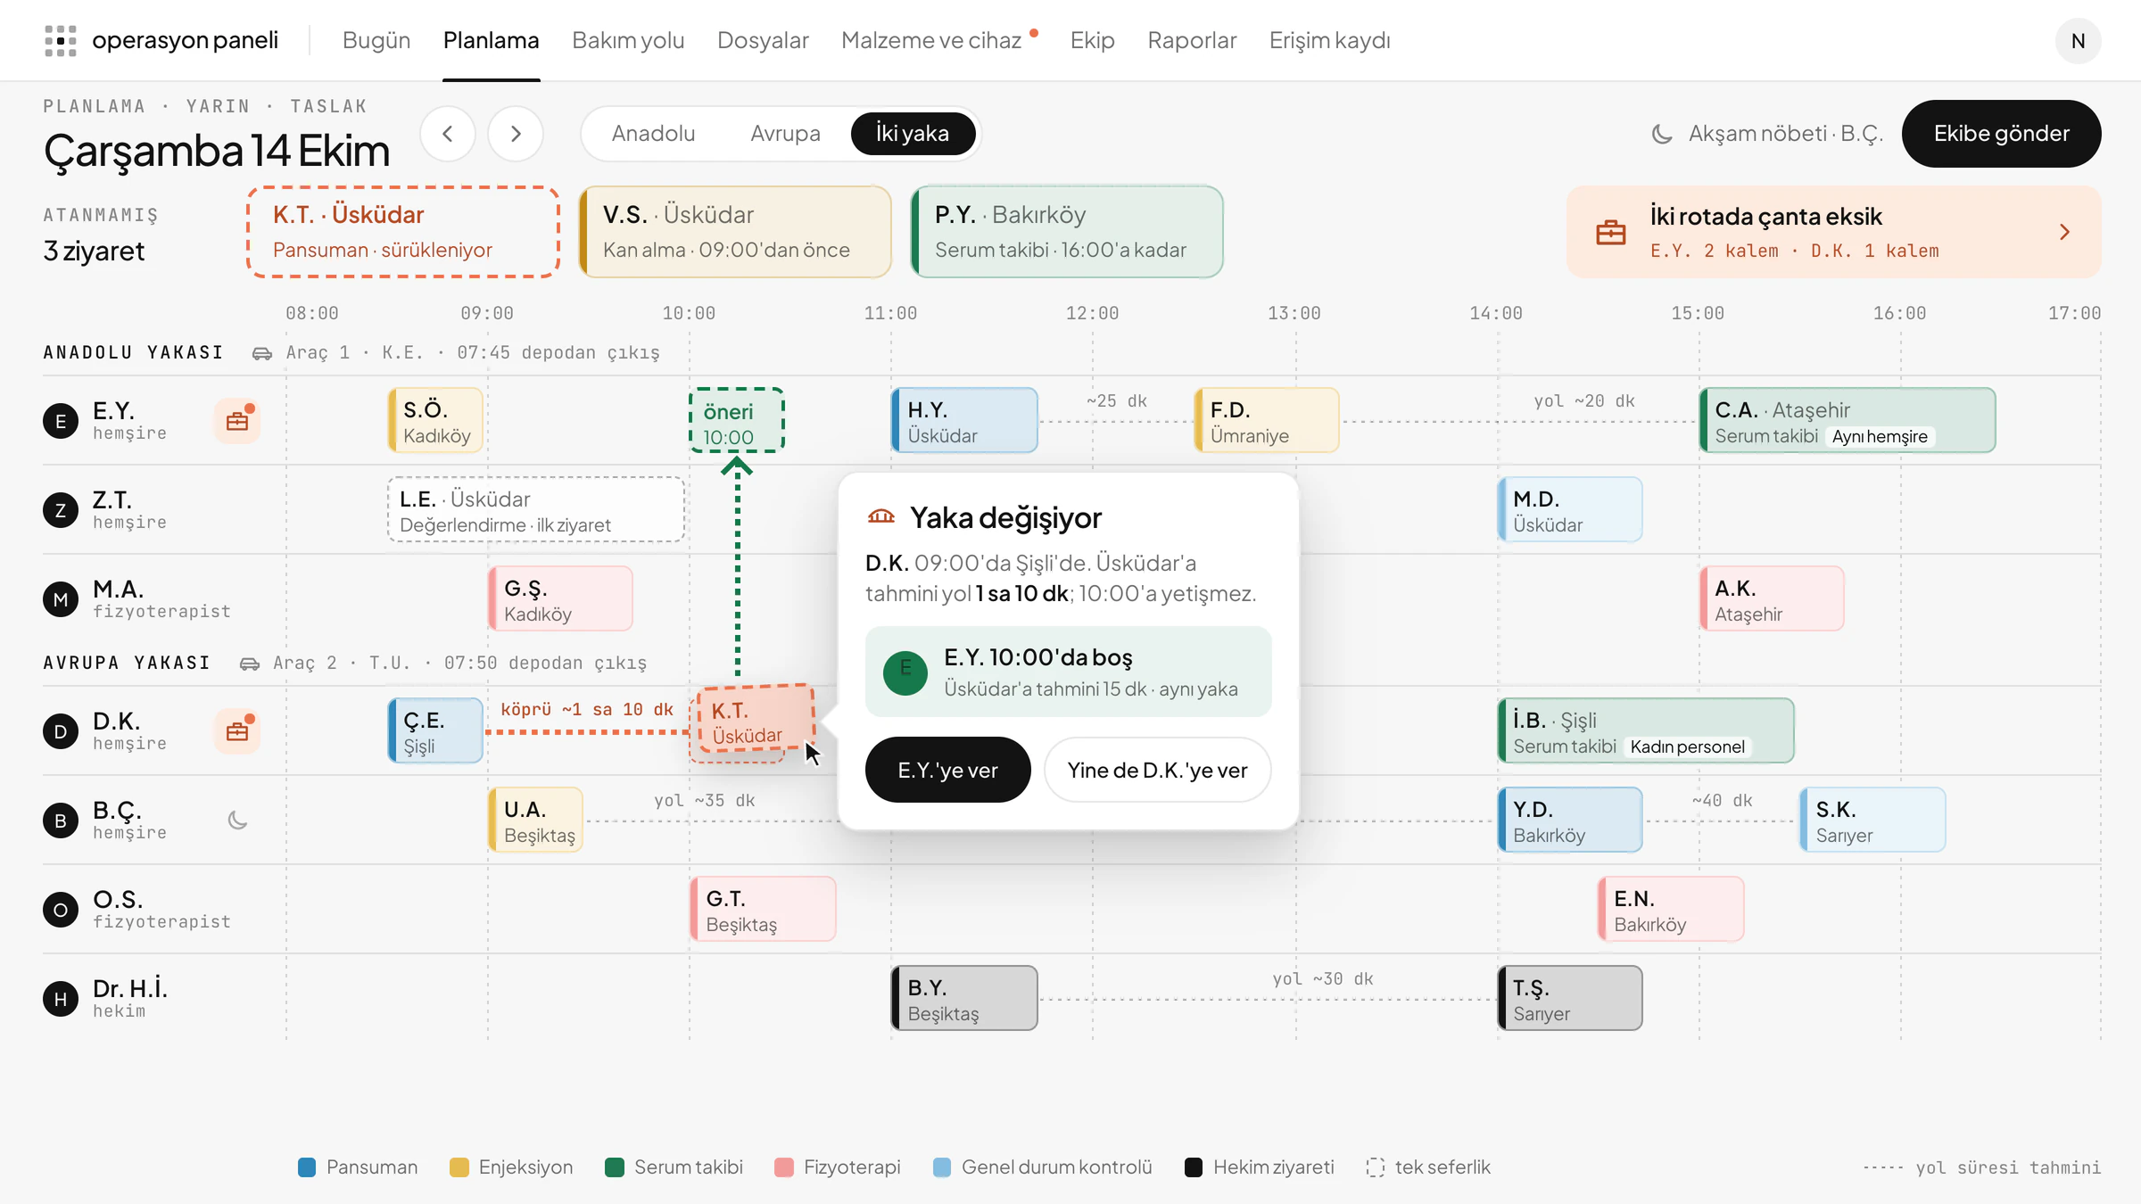This screenshot has height=1204, width=2141.
Task: Open C.A. Ataşehir Serum takibi visit
Action: pyautogui.click(x=1848, y=420)
